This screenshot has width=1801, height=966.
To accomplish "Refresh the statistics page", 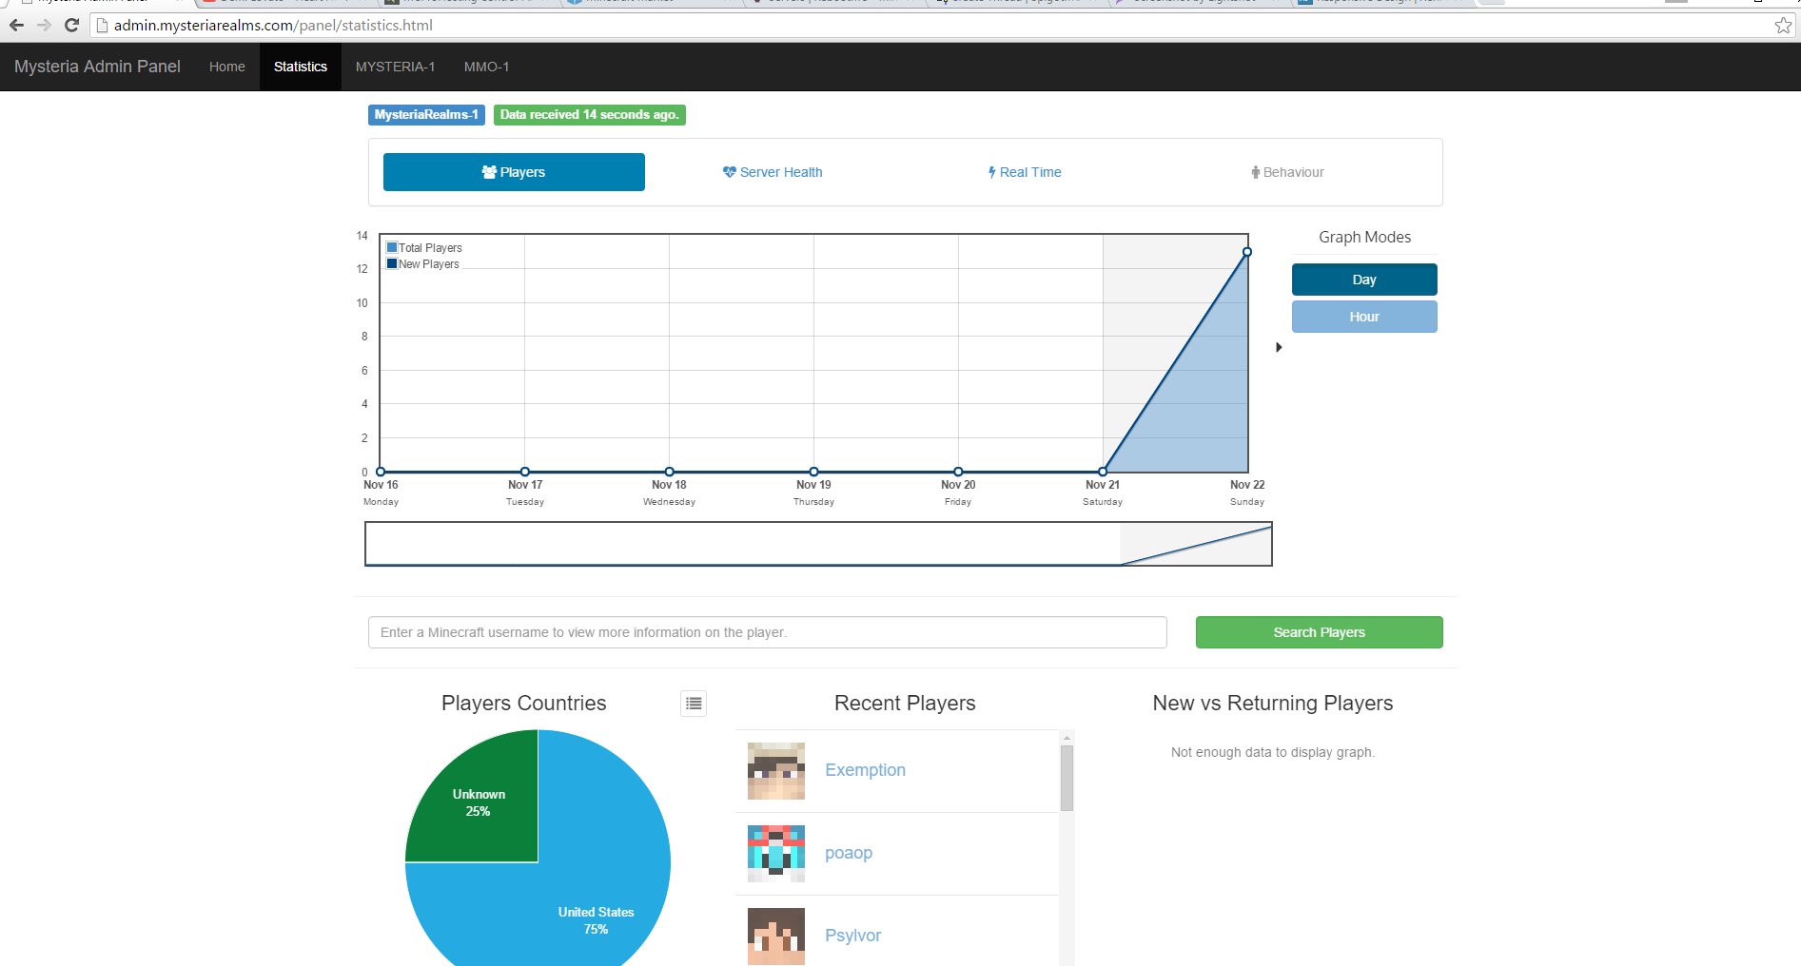I will pos(71,26).
